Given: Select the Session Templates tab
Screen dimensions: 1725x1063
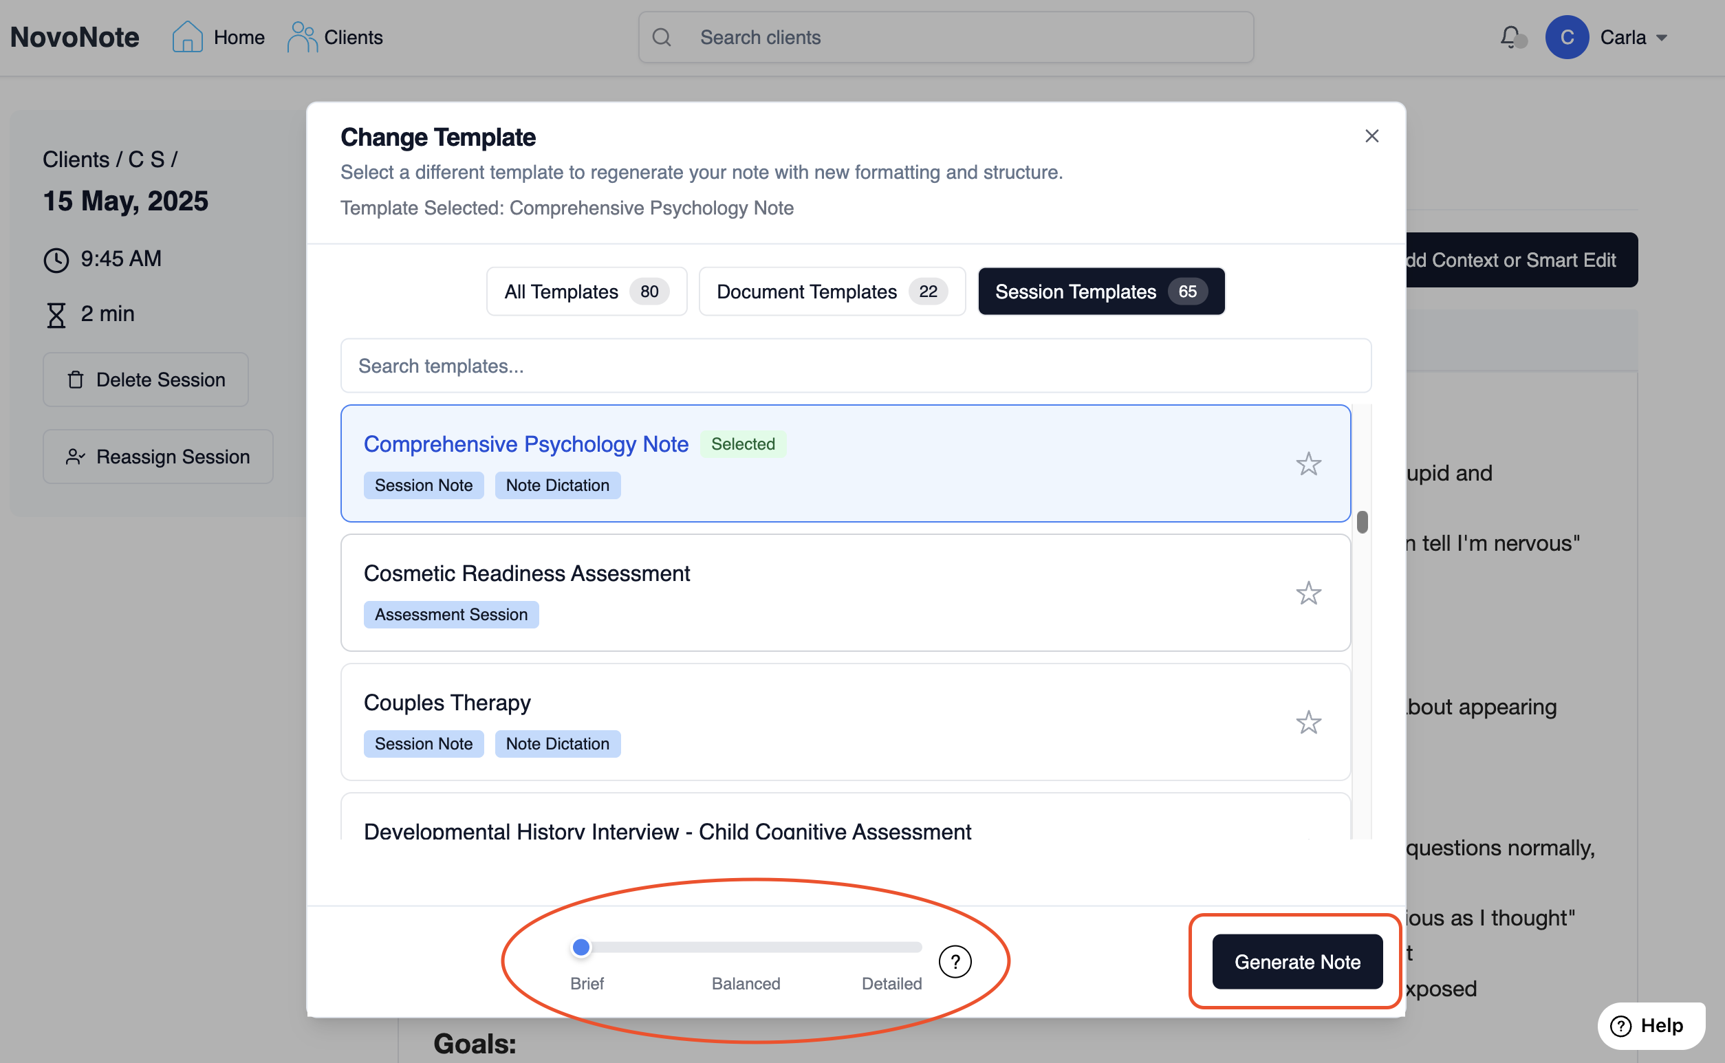Looking at the screenshot, I should (x=1100, y=292).
